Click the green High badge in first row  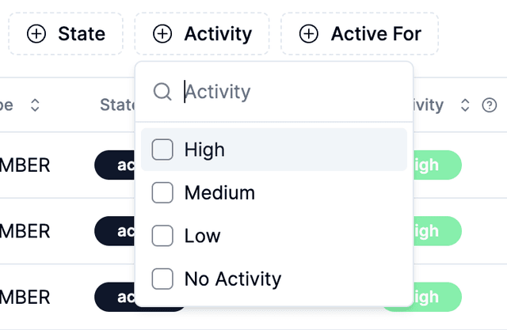[x=436, y=165]
